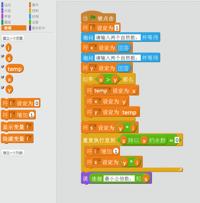Select the x variable reporter in palette
Screen dimensions: 200x203
pyautogui.click(x=9, y=79)
